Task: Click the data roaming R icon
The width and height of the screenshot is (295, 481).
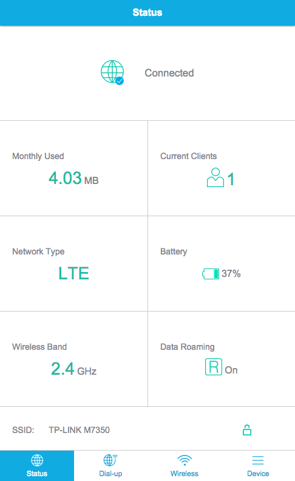Action: coord(214,367)
